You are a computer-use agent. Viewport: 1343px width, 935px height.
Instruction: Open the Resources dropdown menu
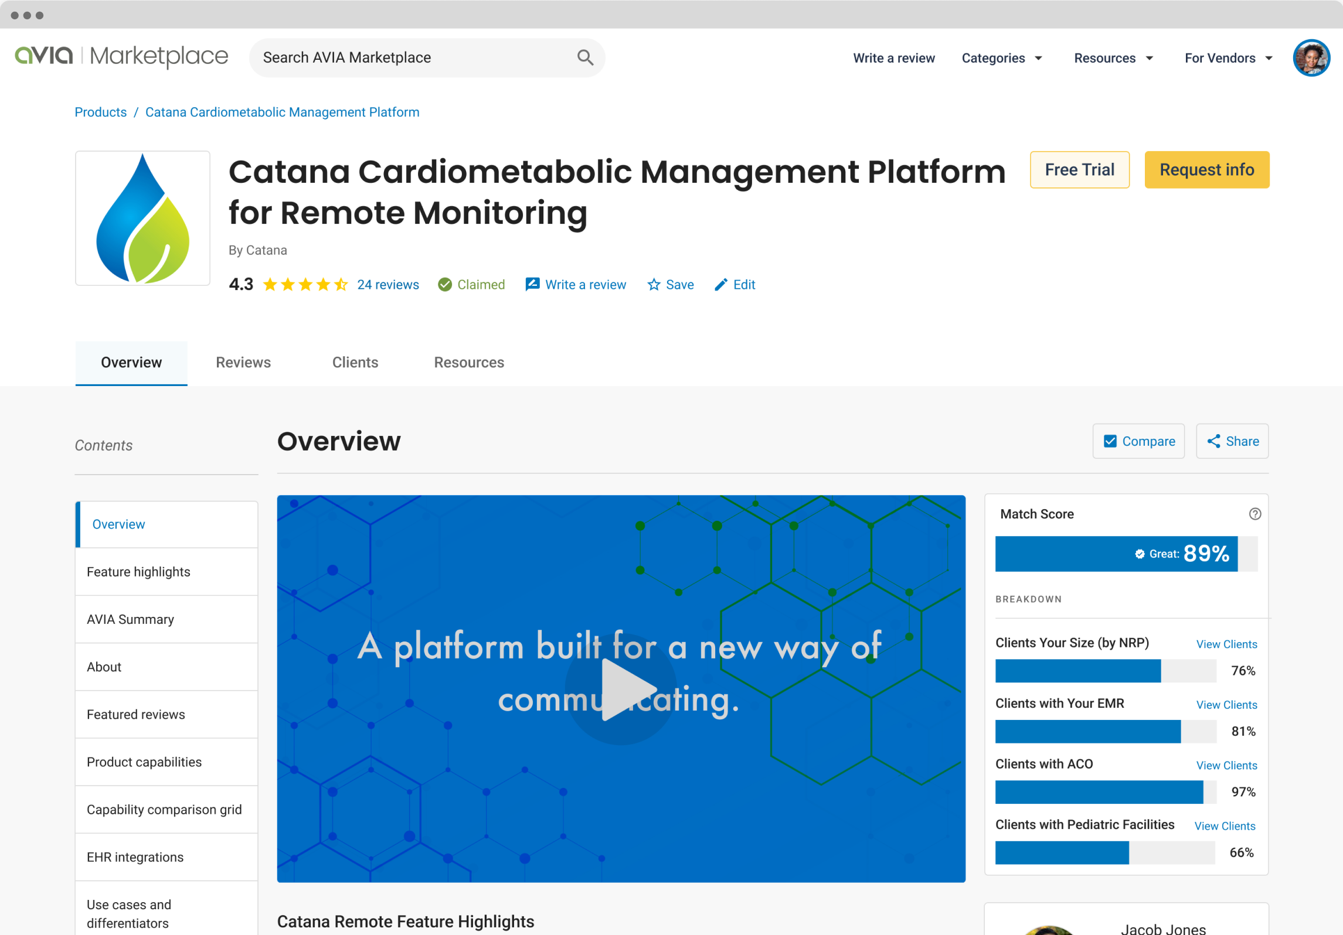(1113, 58)
